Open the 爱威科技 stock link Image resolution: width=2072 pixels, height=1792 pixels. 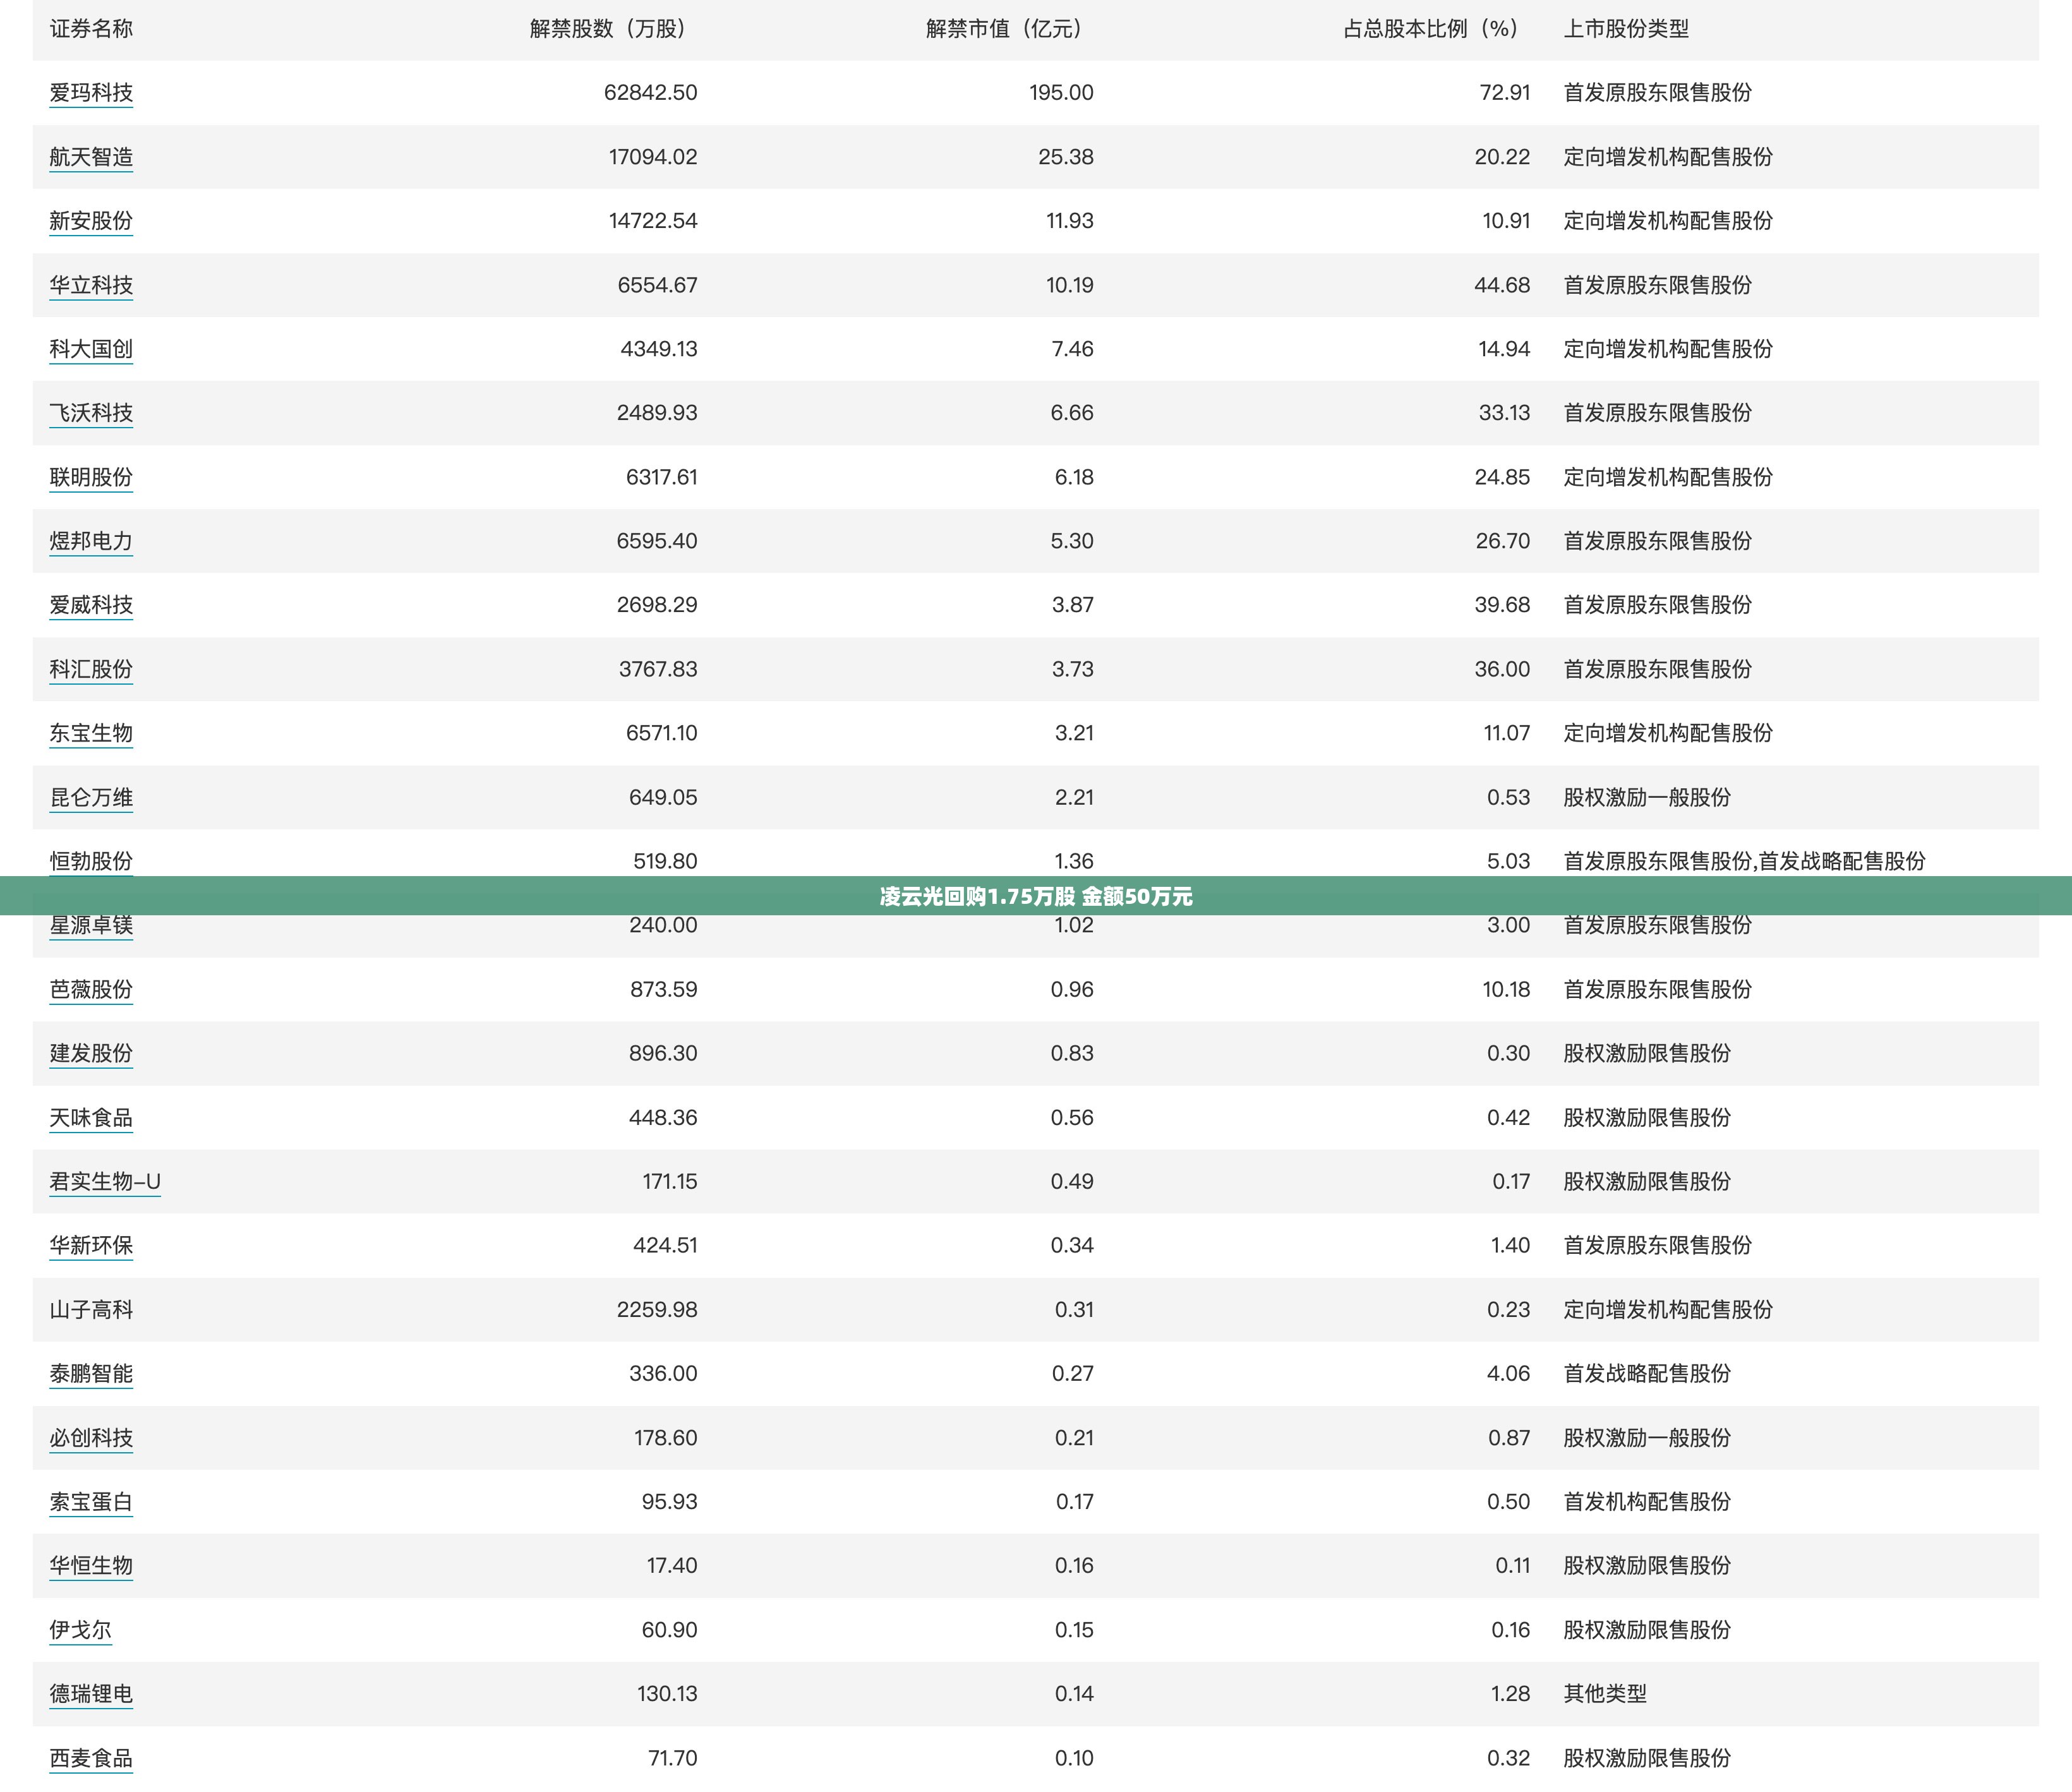tap(91, 605)
